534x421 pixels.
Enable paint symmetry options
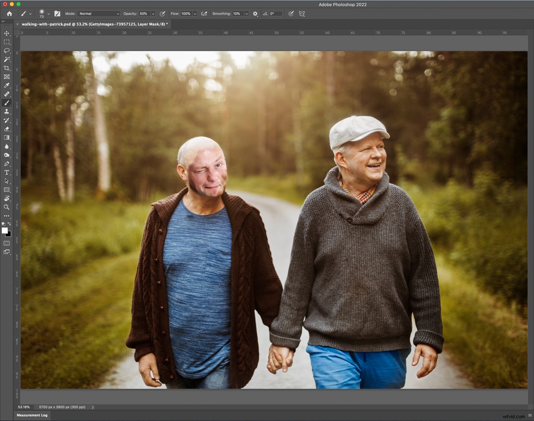coord(302,13)
